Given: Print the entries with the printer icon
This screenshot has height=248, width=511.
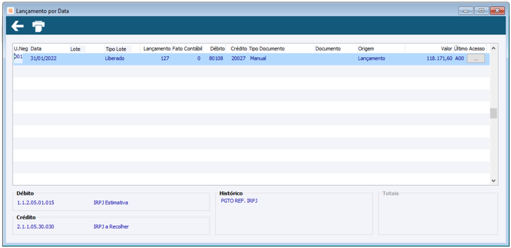Looking at the screenshot, I should click(39, 26).
